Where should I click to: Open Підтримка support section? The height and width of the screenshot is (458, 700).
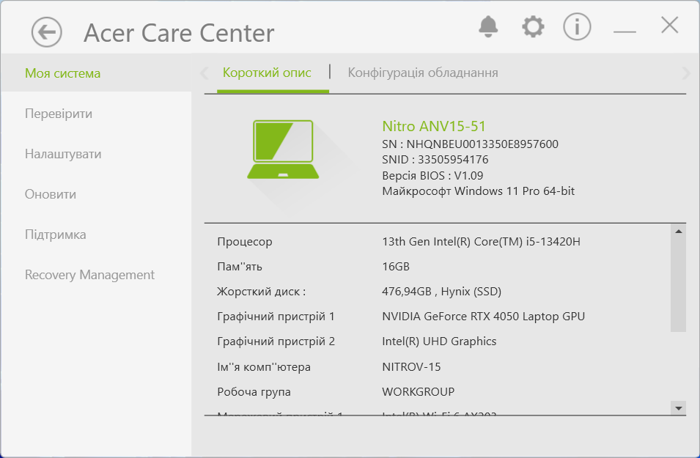tap(56, 234)
